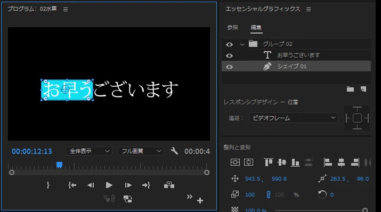
Task: Click anchor point X value 263.5
Action: point(338,179)
